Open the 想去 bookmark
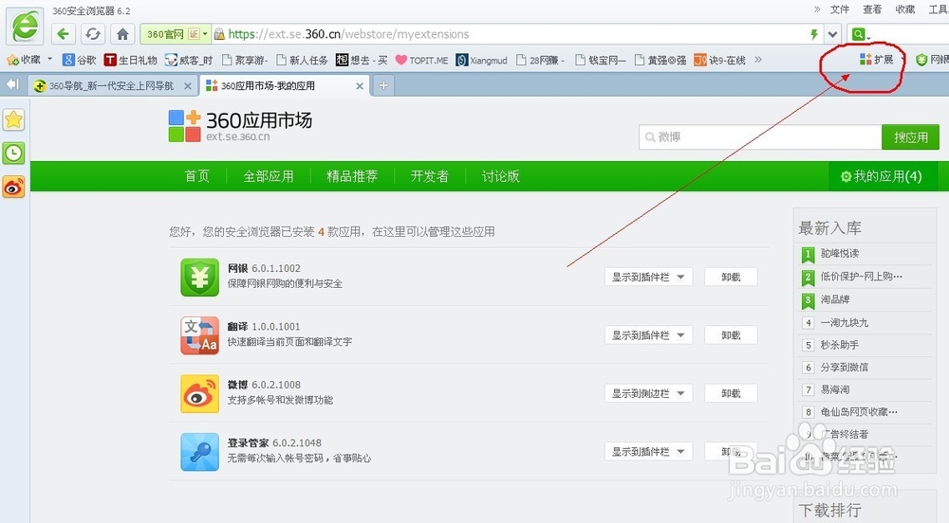The height and width of the screenshot is (523, 949). point(362,60)
